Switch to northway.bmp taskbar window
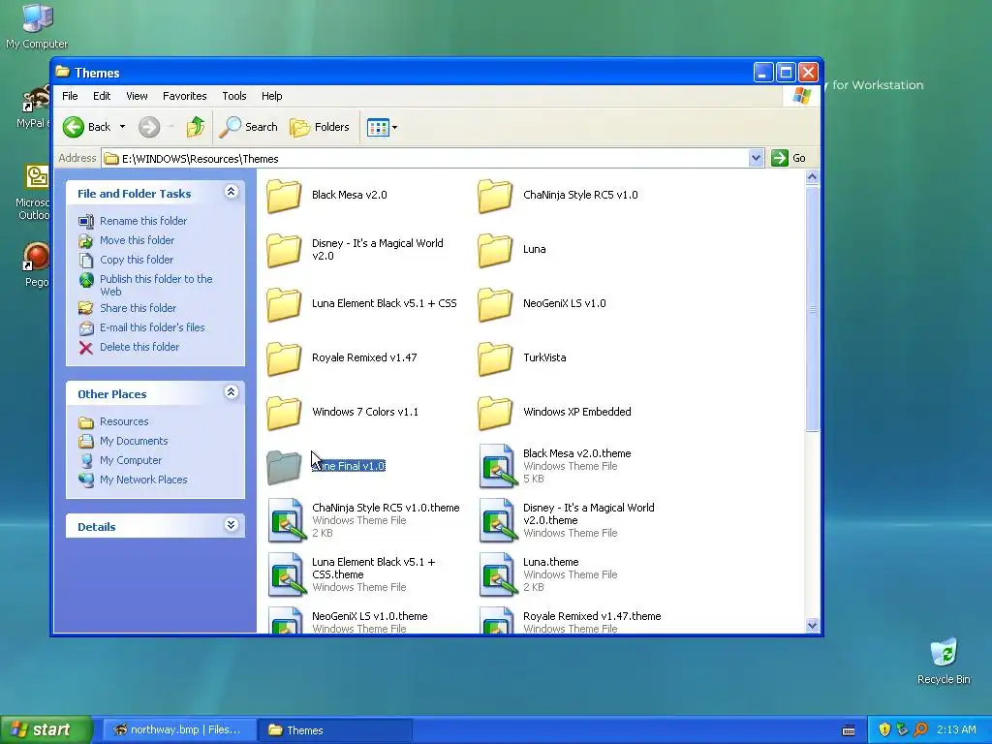Screen dimensions: 992x744 pos(179,730)
